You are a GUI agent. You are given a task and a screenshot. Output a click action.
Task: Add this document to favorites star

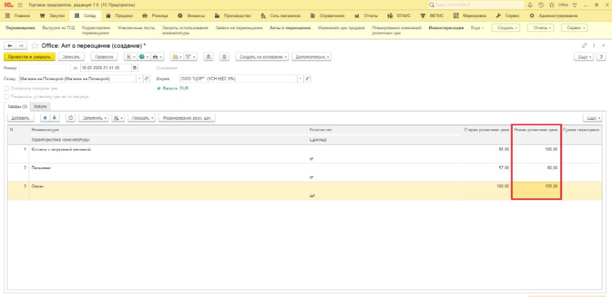[35, 46]
